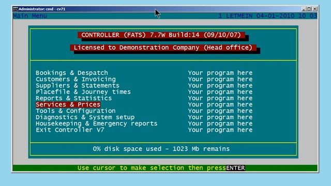Click the date 04-01-2010 in header

click(276, 16)
